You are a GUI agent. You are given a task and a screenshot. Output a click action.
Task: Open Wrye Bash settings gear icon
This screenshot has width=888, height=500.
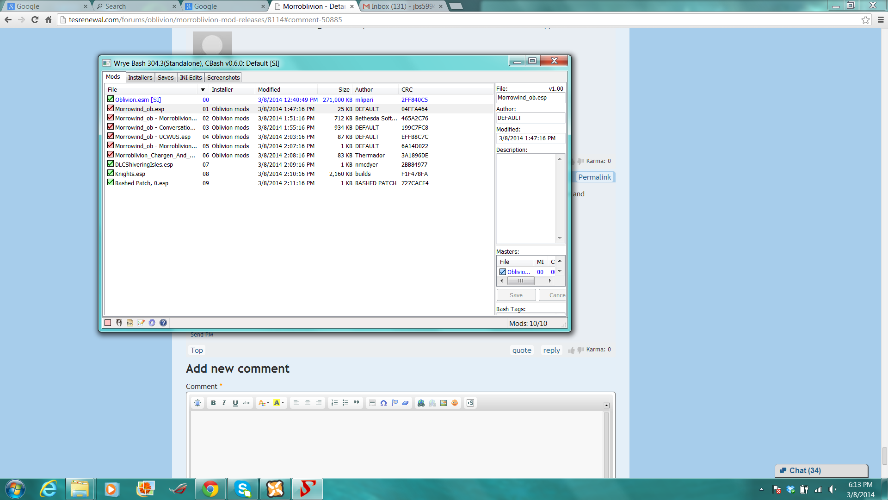coord(152,323)
